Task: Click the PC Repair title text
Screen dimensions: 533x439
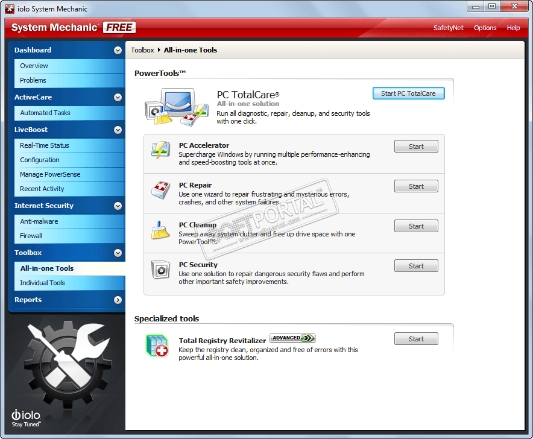Action: pos(195,185)
